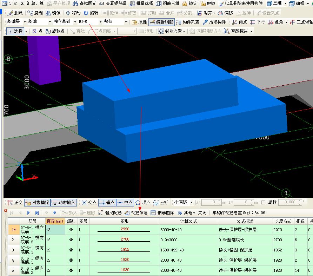Screen dimensions: 313x276
Task: Click the 偏移 offset tool
Action: 225,13
